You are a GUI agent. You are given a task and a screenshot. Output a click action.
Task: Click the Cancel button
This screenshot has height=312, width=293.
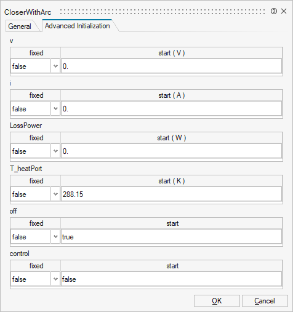pyautogui.click(x=265, y=301)
